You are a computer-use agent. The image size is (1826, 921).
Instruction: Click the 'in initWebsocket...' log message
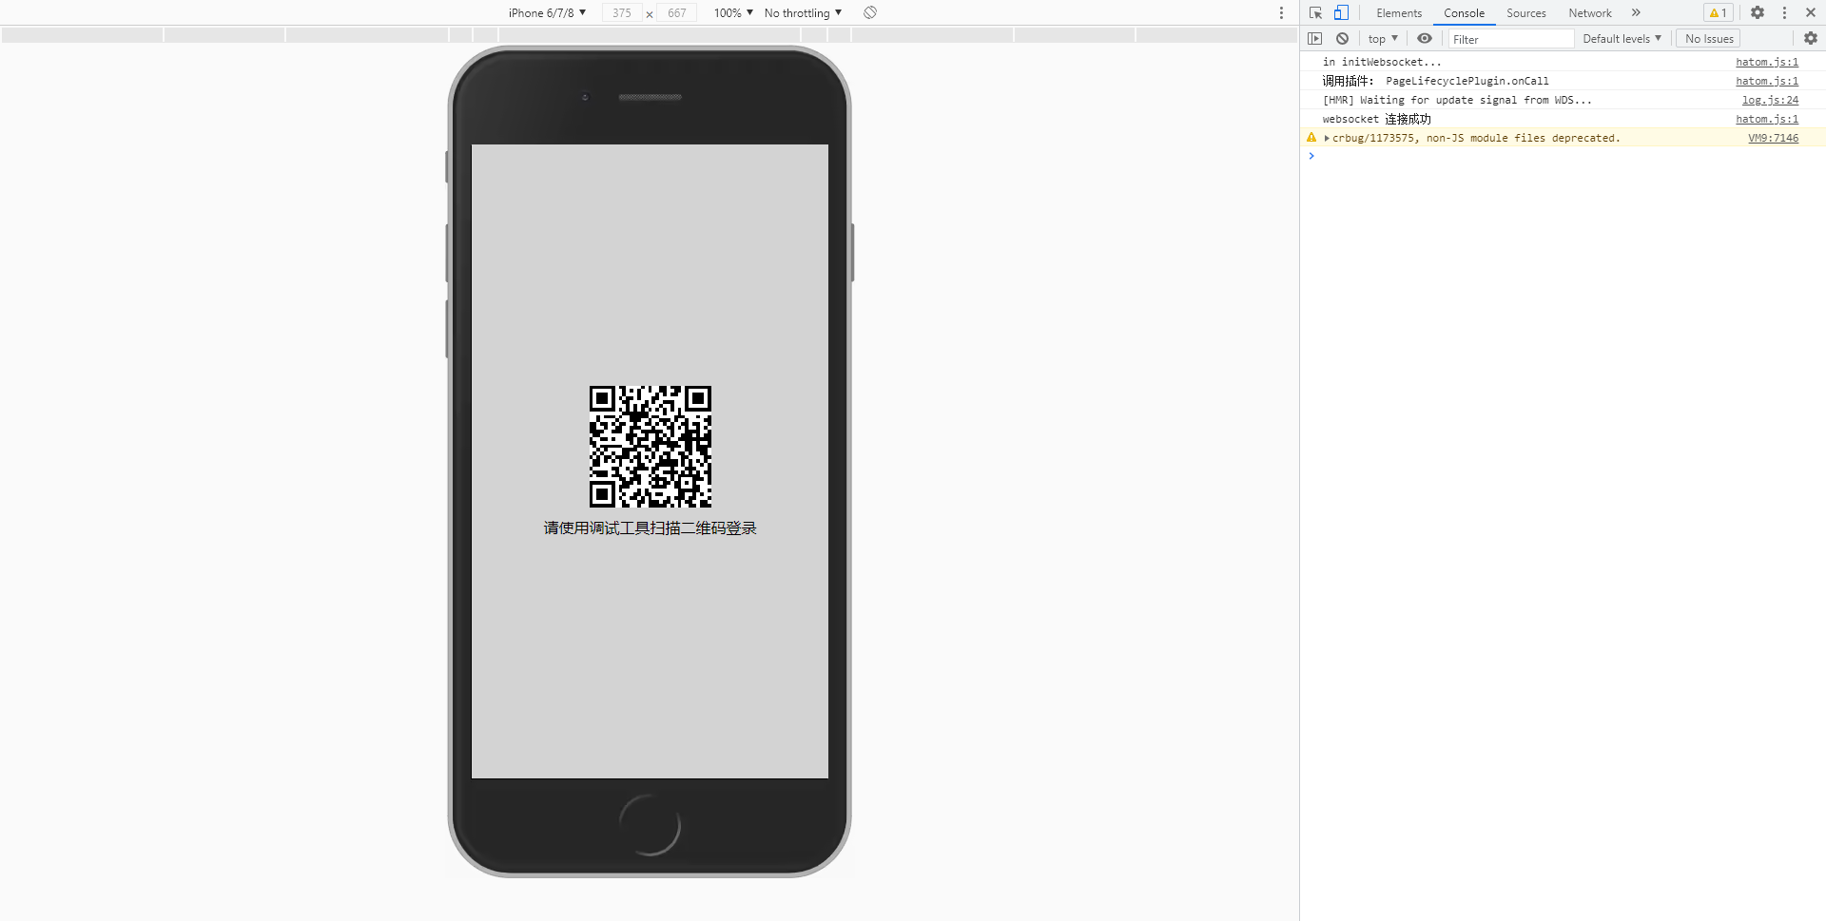1382,62
